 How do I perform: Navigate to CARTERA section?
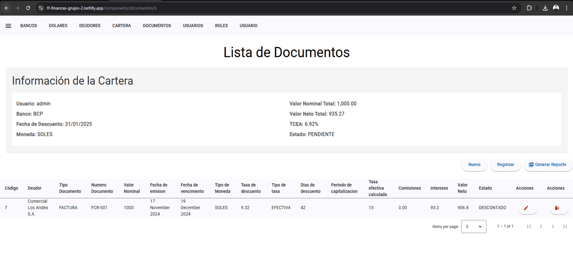pos(122,26)
